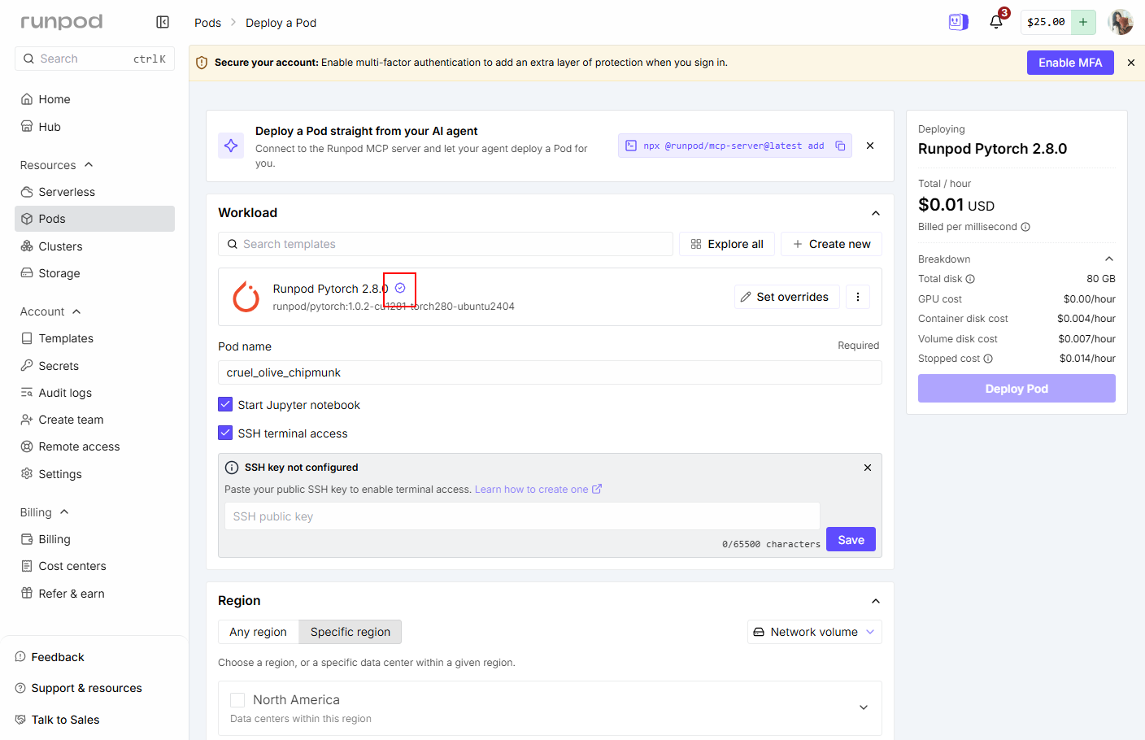
Task: Collapse the Workload section
Action: point(876,213)
